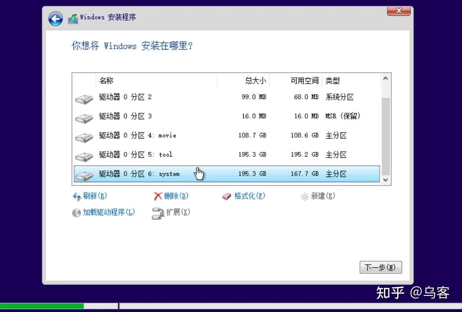Image resolution: width=462 pixels, height=312 pixels.
Task: Select the tool partition row
Action: pos(225,155)
